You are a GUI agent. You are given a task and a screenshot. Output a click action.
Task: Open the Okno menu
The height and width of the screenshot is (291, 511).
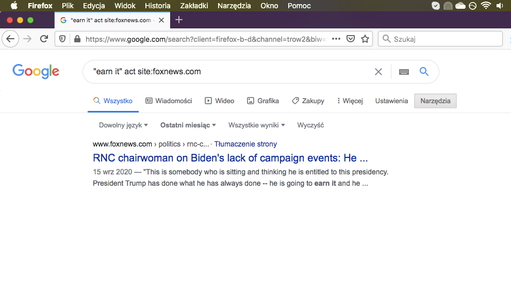tap(269, 6)
